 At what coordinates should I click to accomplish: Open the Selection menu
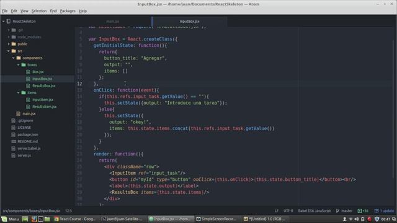[39, 11]
